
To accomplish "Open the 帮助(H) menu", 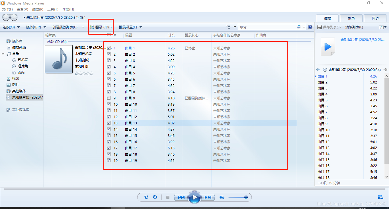I will pos(68,9).
